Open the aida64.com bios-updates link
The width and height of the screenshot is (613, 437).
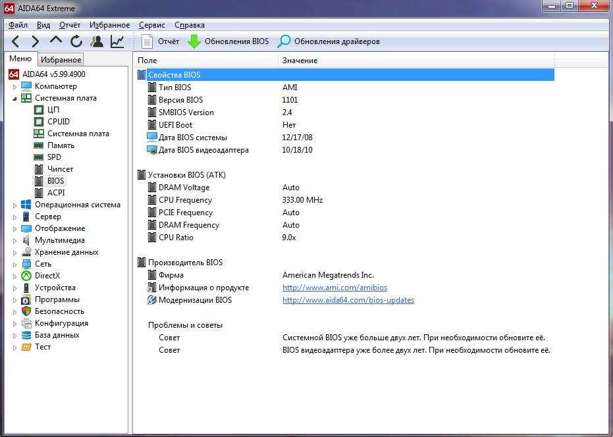coord(348,300)
